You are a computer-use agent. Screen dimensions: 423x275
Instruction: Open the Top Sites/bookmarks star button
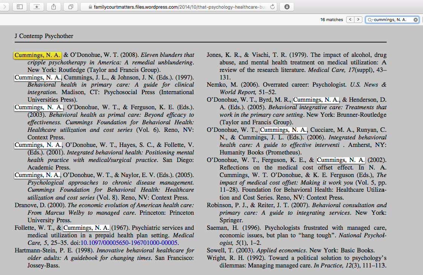tap(37, 7)
